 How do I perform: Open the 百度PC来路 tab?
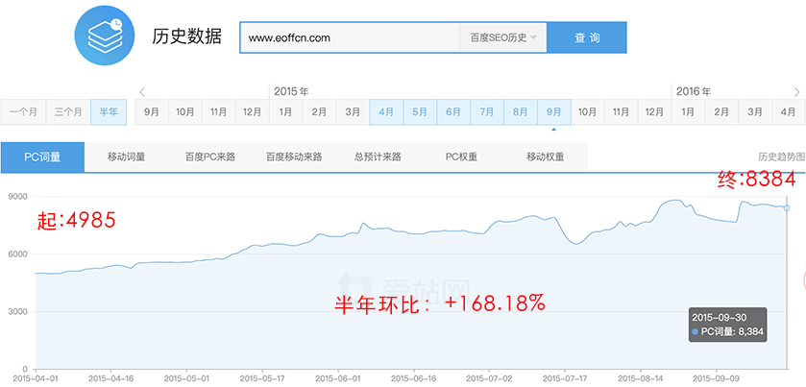(210, 157)
